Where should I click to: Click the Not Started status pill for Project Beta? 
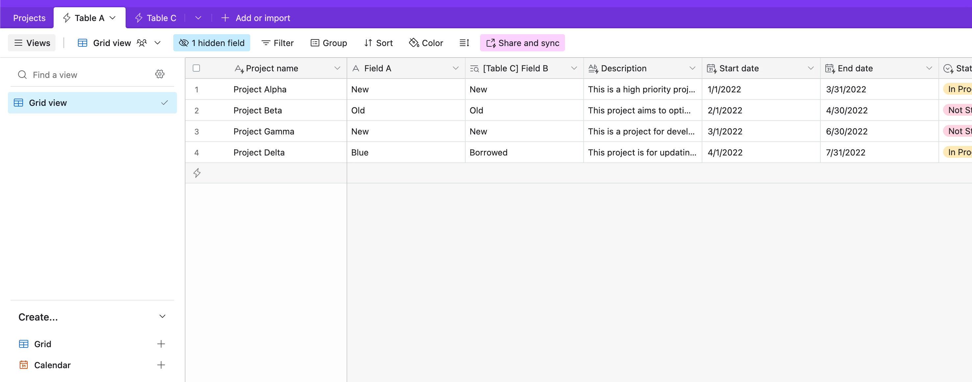957,110
